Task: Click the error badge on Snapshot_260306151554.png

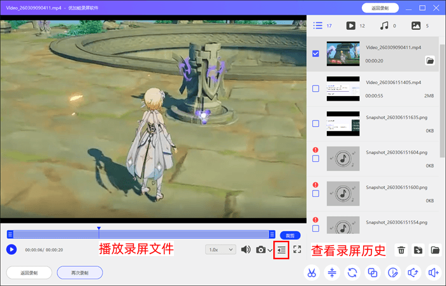Action: tap(315, 220)
